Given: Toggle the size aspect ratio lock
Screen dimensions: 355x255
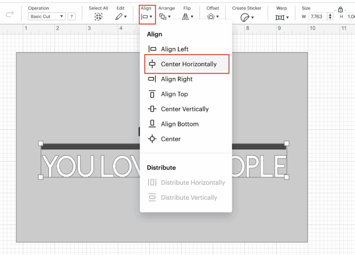Looking at the screenshot, I should point(340,10).
